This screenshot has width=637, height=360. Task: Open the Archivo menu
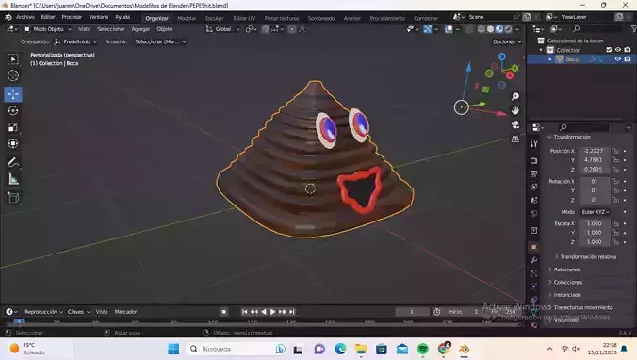click(x=25, y=17)
